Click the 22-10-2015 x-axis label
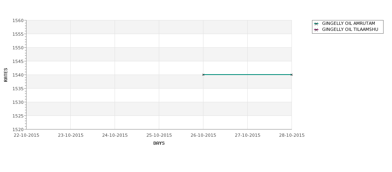The width and height of the screenshot is (392, 172). coord(27,136)
